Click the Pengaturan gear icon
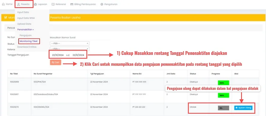Viewport: 266px width, 116px height. (x=102, y=4)
